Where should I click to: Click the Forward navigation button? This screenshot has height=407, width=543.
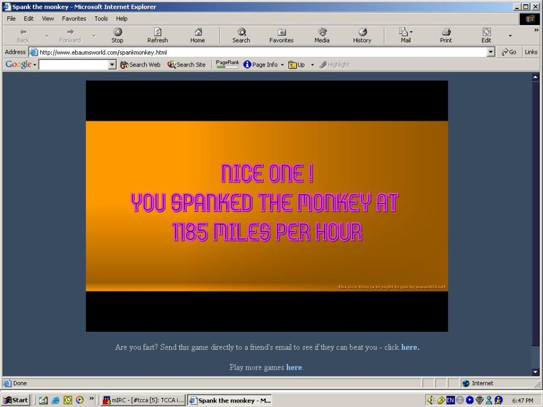coord(70,36)
